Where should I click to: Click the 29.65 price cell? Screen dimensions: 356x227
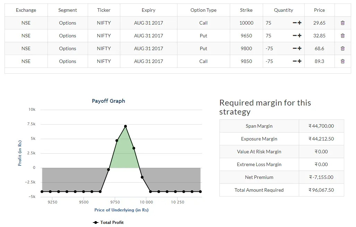319,23
